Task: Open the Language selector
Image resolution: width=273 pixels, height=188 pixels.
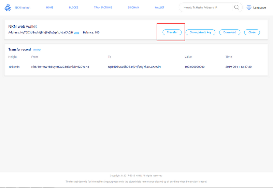Action: coord(259,7)
